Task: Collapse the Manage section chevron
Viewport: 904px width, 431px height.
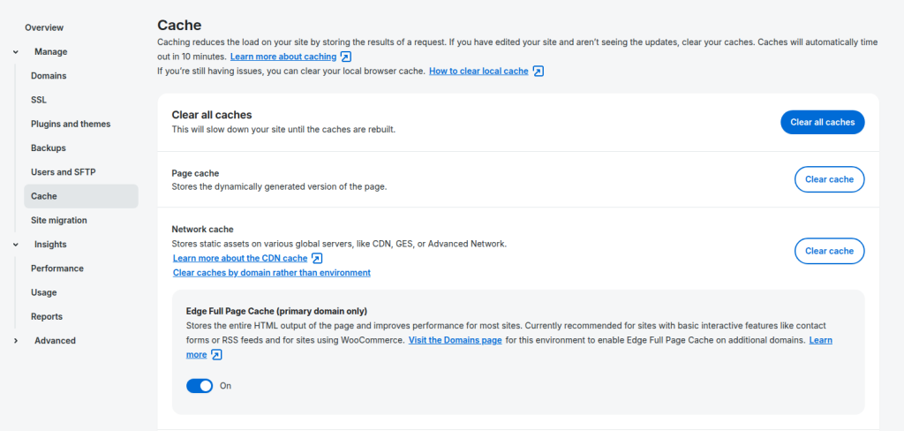Action: pyautogui.click(x=16, y=52)
